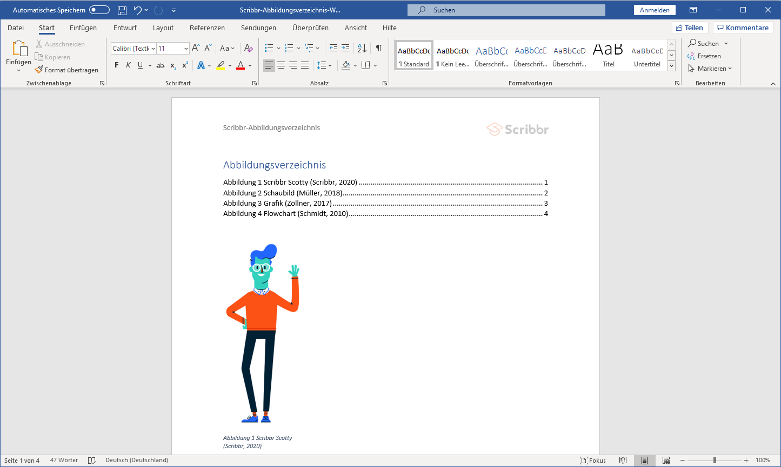Increase font size with grow icon

click(x=196, y=48)
